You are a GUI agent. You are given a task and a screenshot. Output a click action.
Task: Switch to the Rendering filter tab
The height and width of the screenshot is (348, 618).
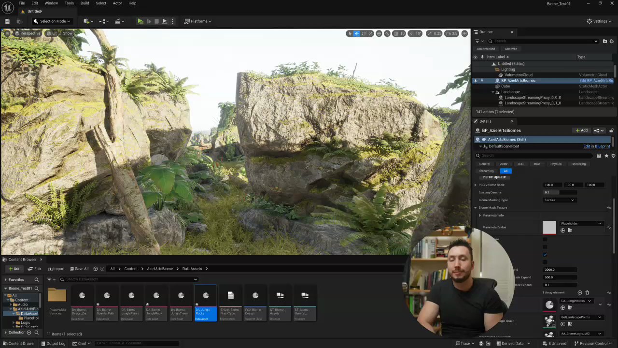coord(578,164)
